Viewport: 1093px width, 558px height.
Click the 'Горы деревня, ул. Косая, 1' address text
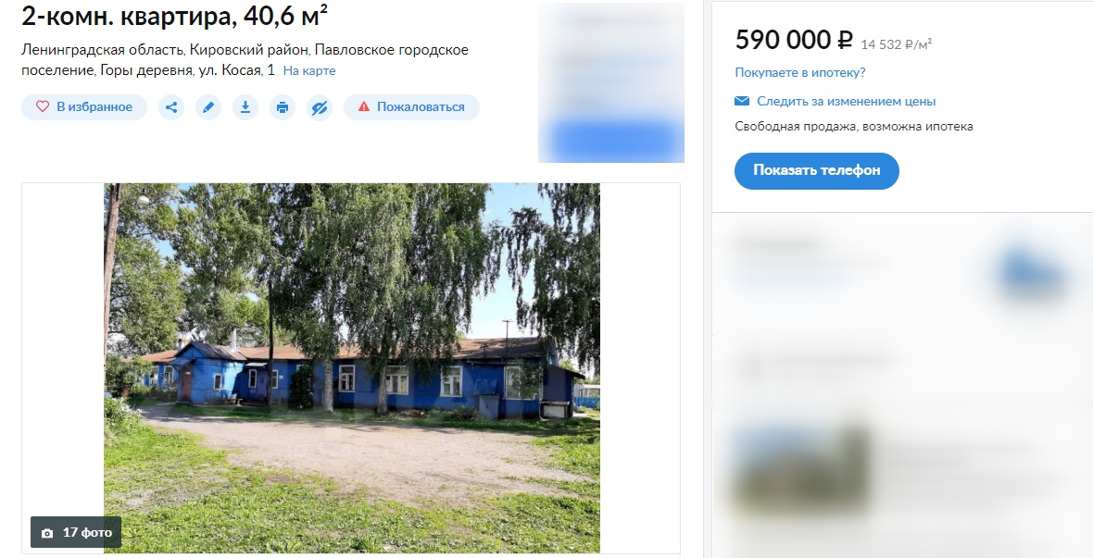(x=187, y=70)
